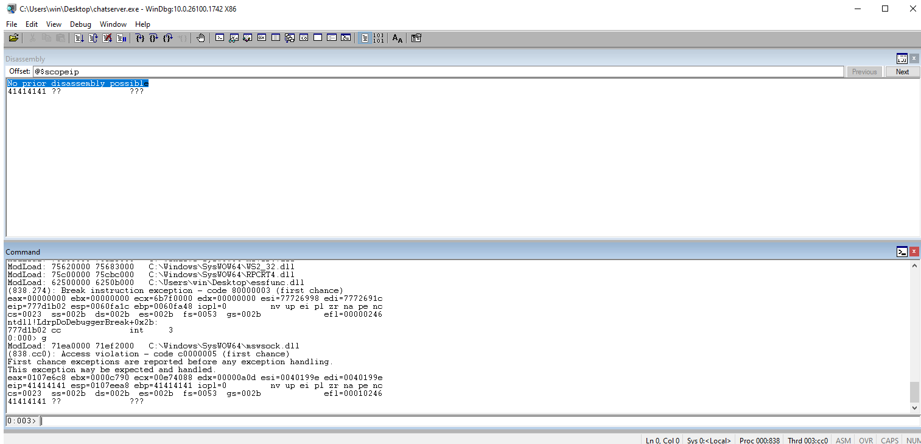Open Disassembly window's toolbar menu icon
Screen dimensions: 921x444
(902, 58)
